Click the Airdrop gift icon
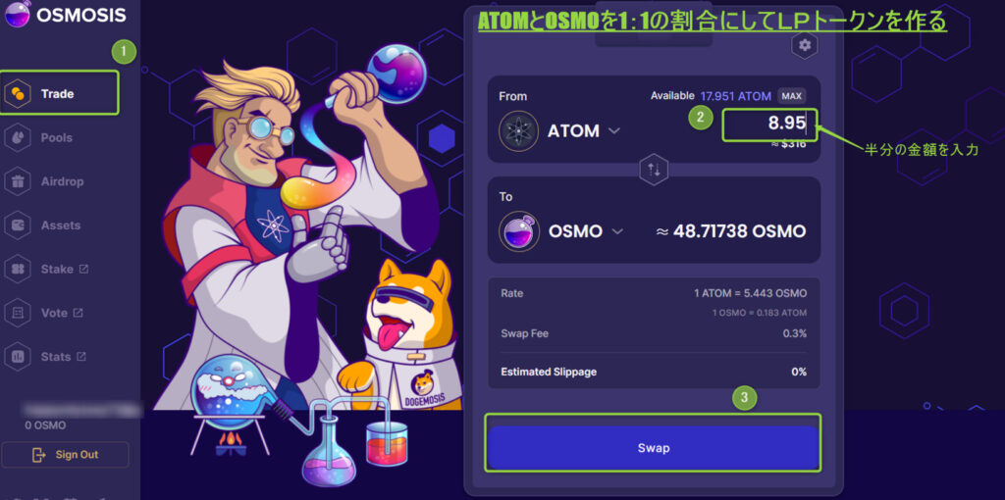The width and height of the screenshot is (1005, 500). coord(18,181)
